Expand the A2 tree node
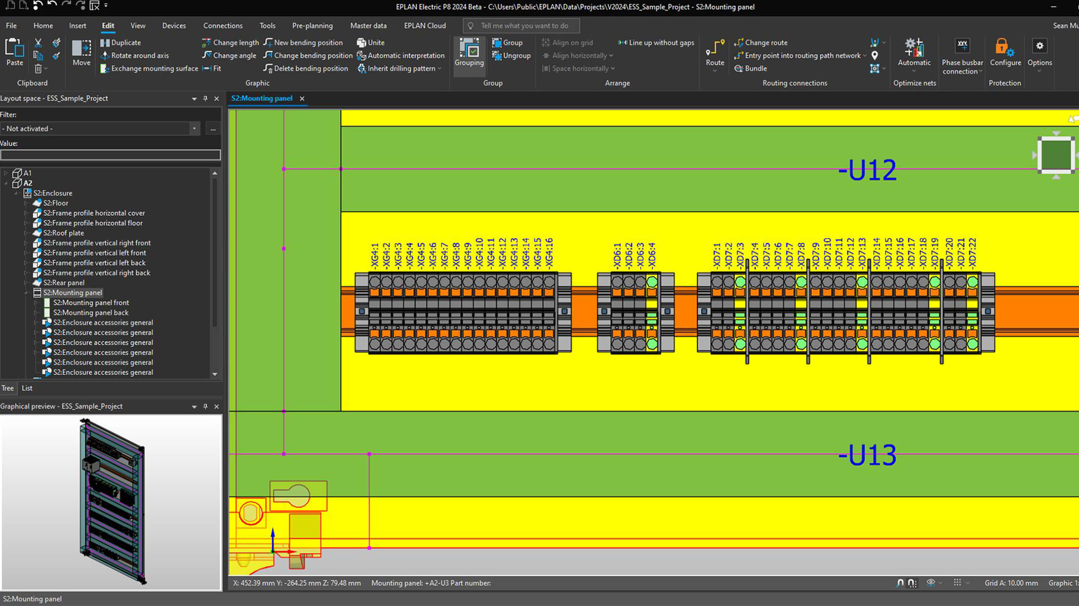The image size is (1079, 606). click(6, 182)
